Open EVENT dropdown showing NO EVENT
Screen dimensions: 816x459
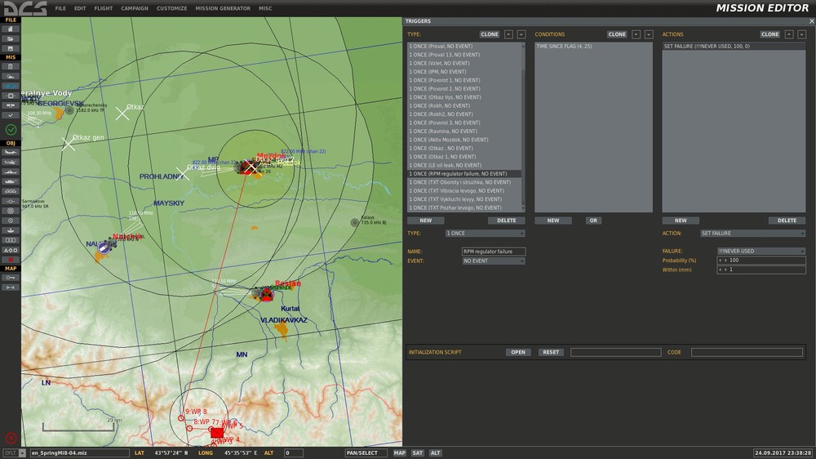[494, 261]
